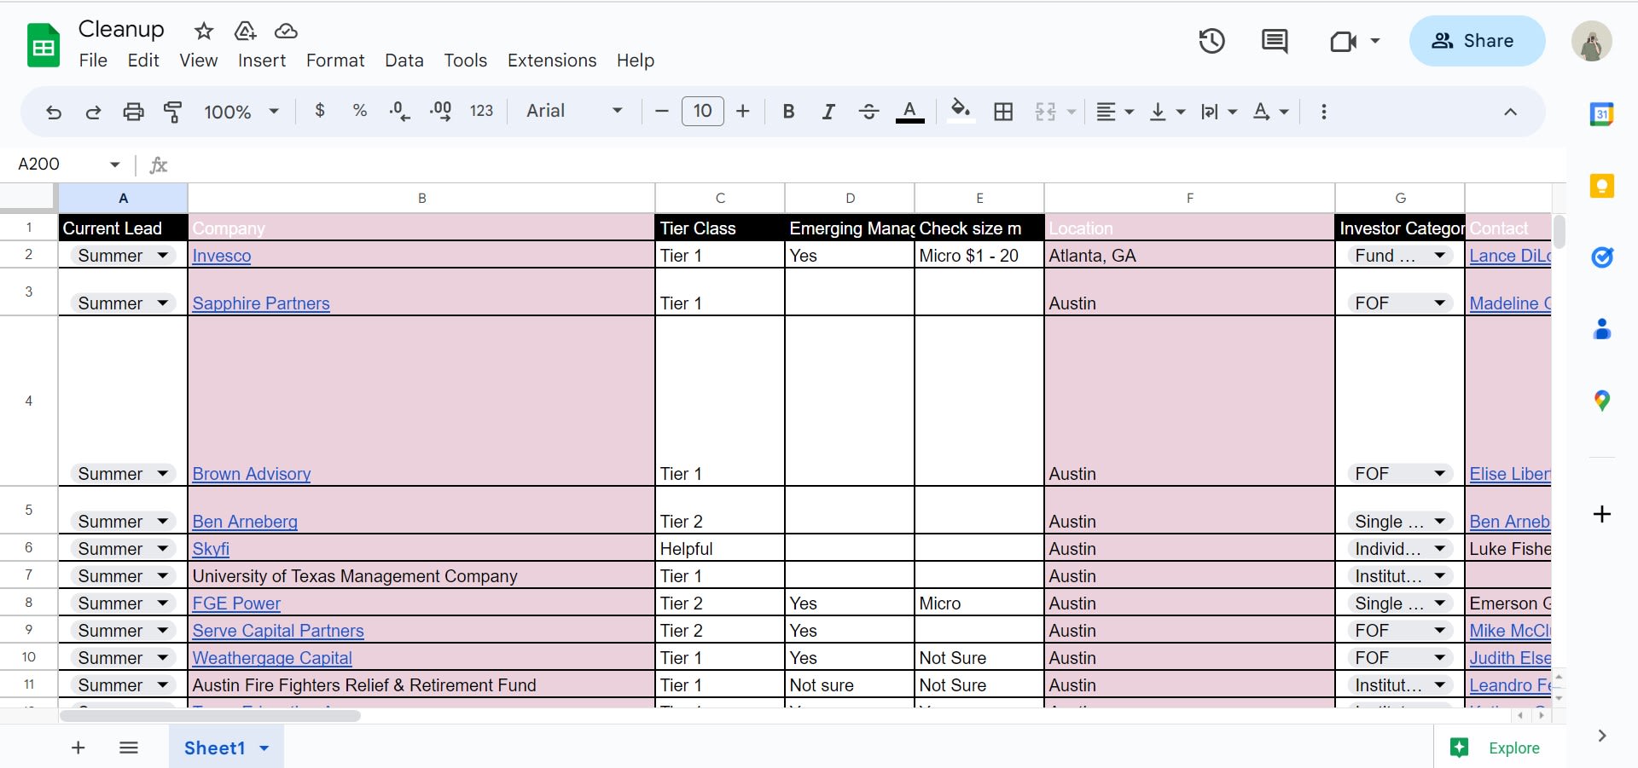Click the Explore button
This screenshot has height=768, width=1638.
pyautogui.click(x=1495, y=748)
